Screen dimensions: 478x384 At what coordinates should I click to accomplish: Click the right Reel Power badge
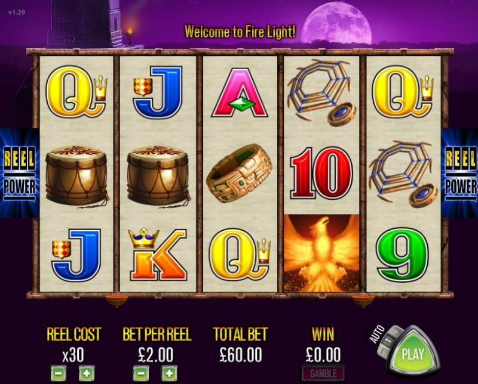point(459,173)
